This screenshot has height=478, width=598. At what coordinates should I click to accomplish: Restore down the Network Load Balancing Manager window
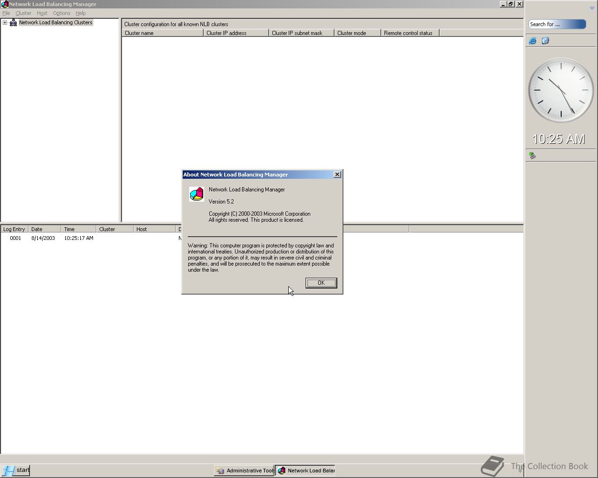point(511,4)
